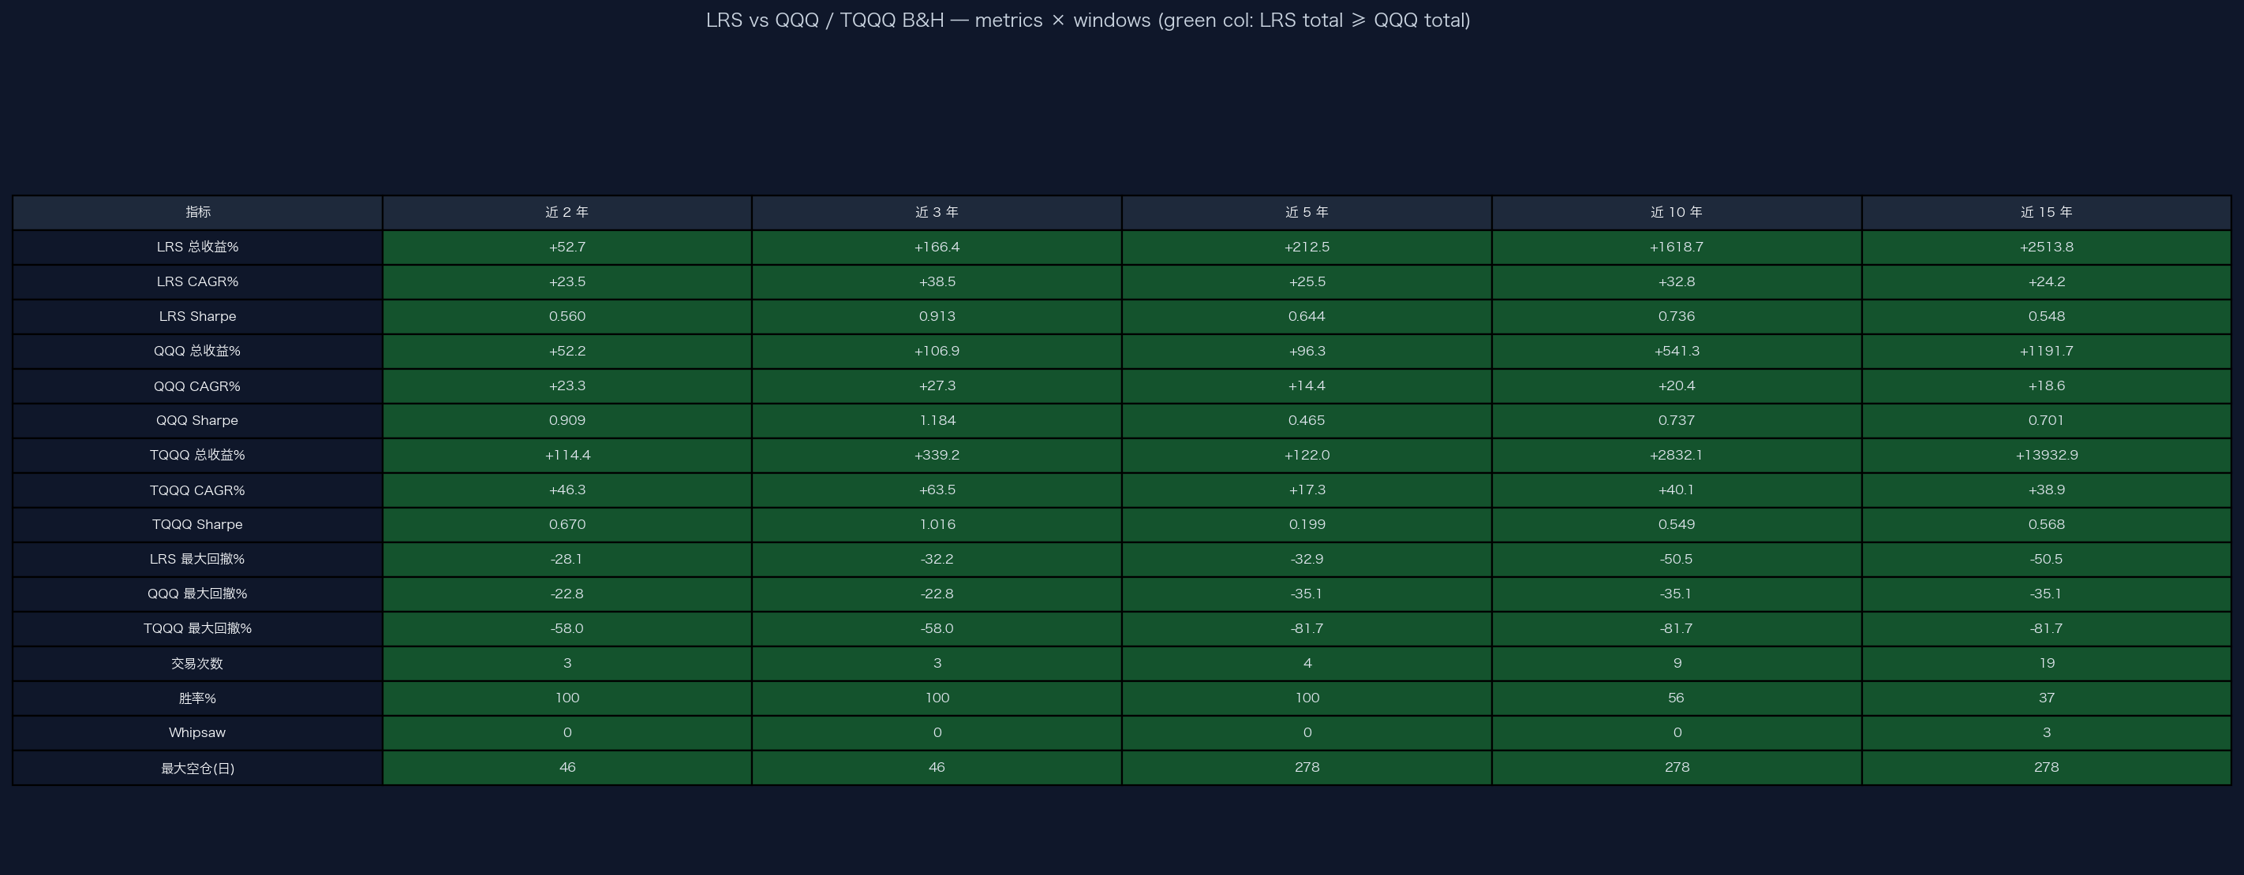Viewport: 2244px width, 875px height.
Task: Select the QQQ Sharpe value '1.184'
Action: pos(937,420)
